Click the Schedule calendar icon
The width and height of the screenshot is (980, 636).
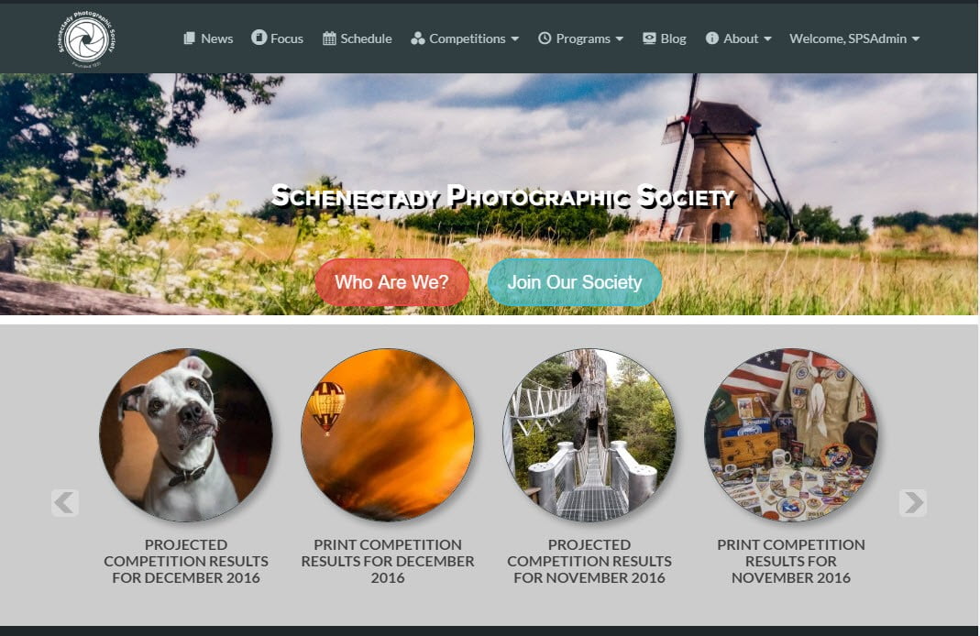click(x=329, y=38)
